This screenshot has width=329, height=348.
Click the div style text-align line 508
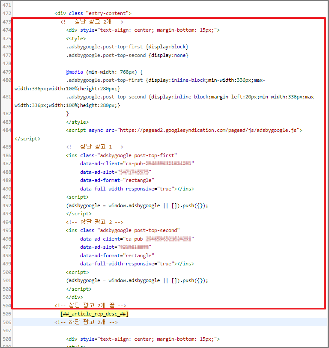(x=143, y=339)
